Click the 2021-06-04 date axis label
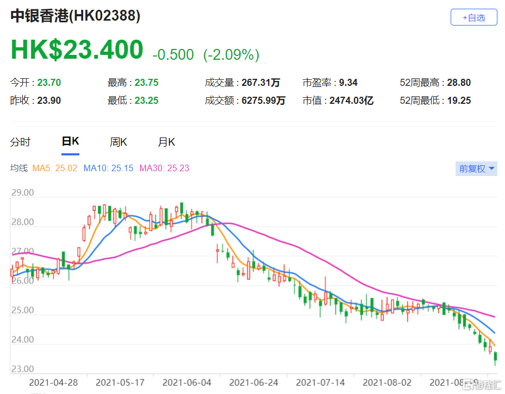This screenshot has height=394, width=505. click(187, 383)
